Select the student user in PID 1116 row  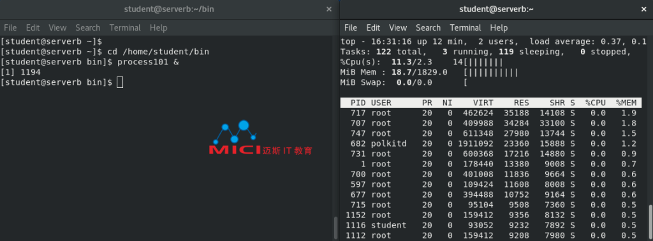(x=388, y=225)
